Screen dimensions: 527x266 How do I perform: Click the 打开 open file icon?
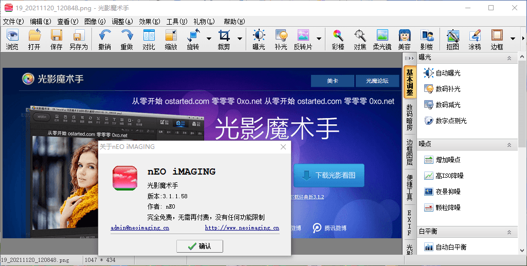[x=34, y=40]
